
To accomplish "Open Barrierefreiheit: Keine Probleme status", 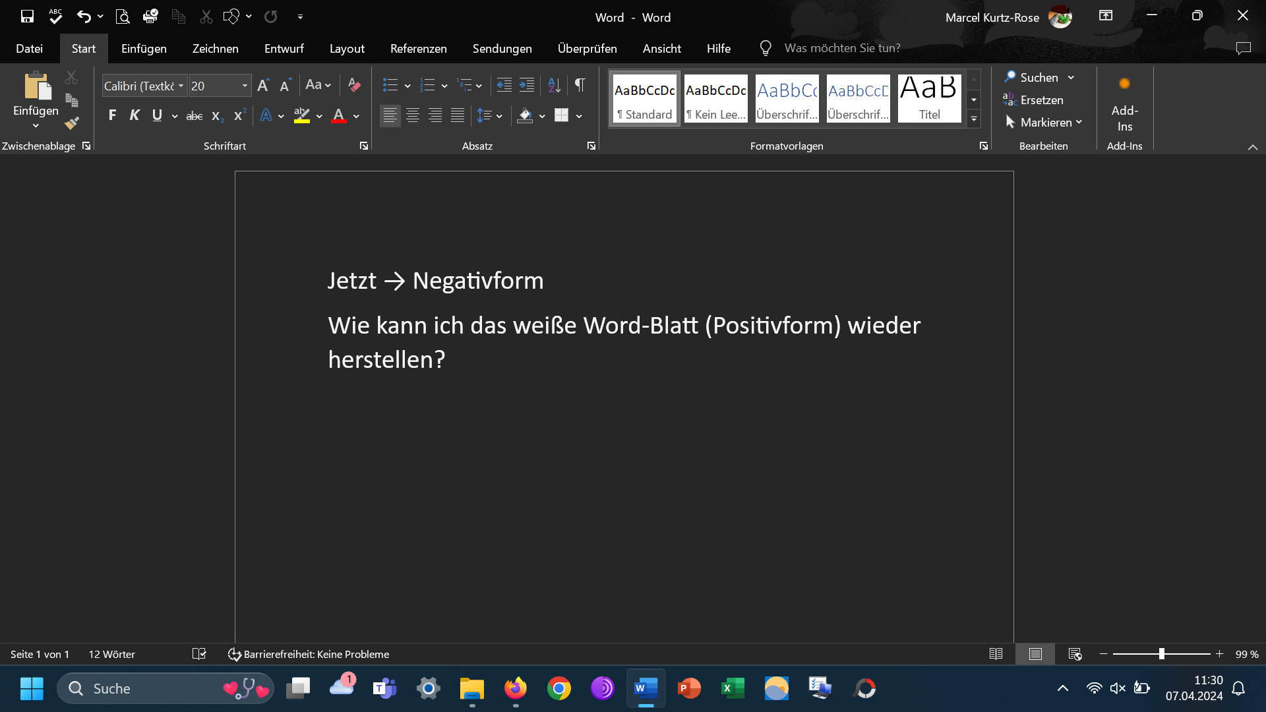I will pos(309,654).
